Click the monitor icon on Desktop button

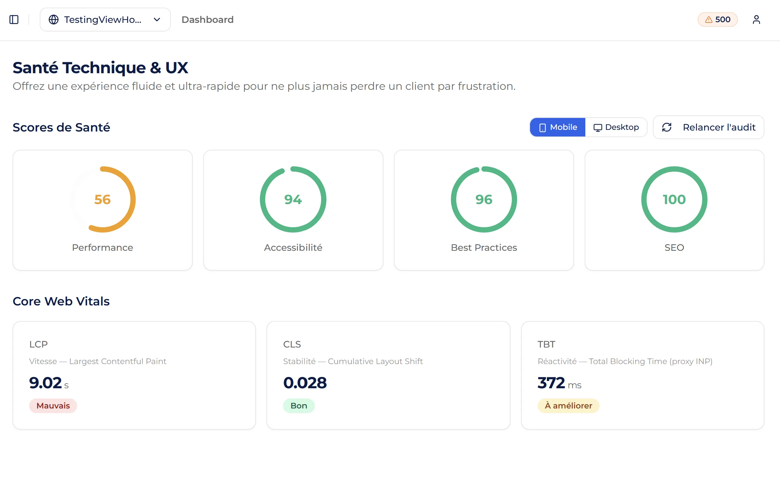(x=598, y=127)
